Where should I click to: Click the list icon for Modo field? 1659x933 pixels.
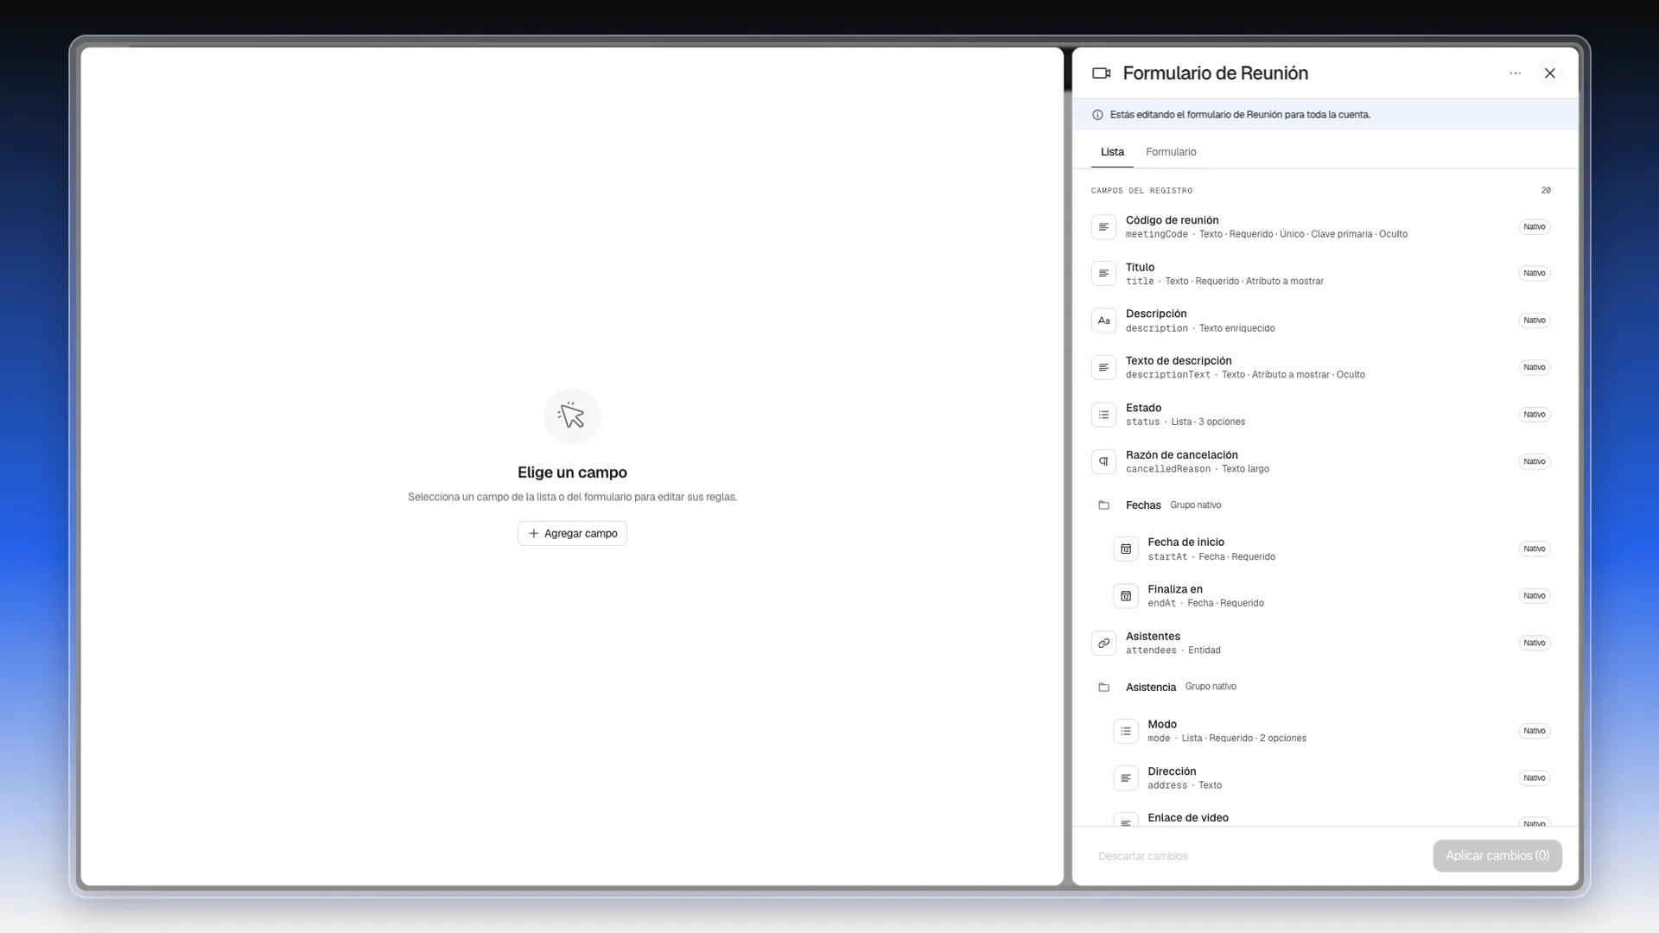(1126, 731)
